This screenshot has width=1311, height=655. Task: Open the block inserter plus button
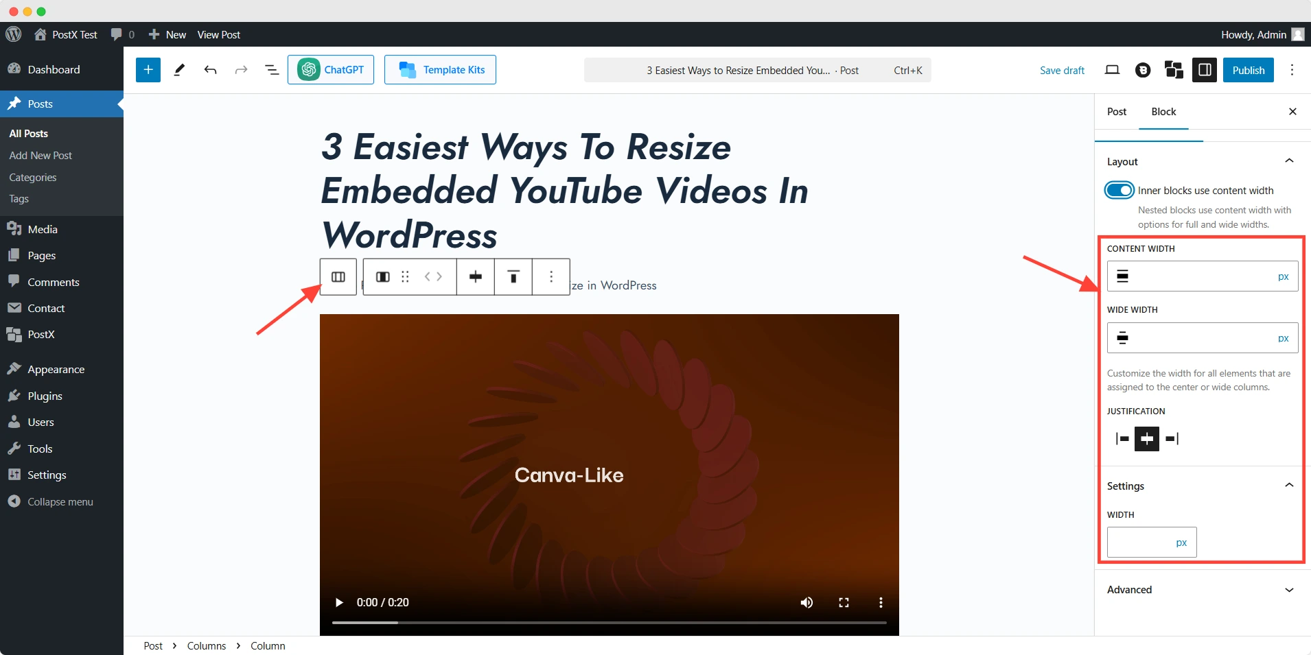click(x=148, y=70)
